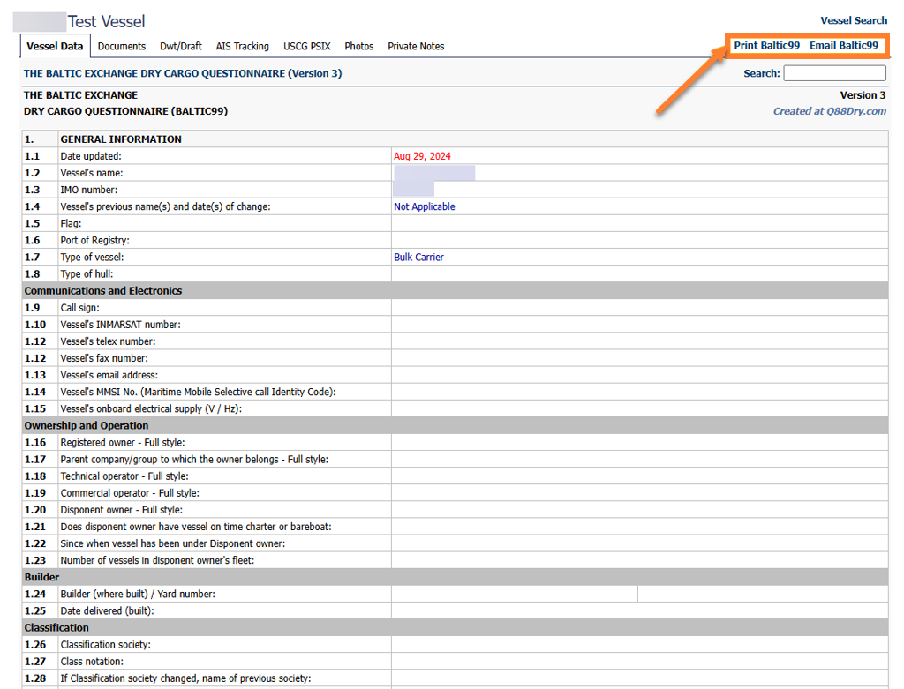Click the date updated value Aug 29, 2024
This screenshot has width=904, height=689.
[x=422, y=156]
